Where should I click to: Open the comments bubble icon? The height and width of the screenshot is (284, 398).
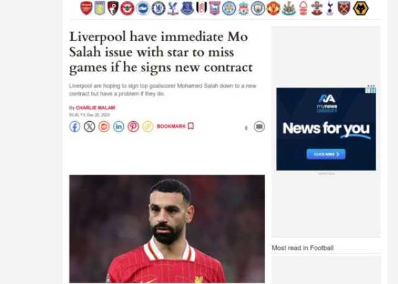point(259,127)
